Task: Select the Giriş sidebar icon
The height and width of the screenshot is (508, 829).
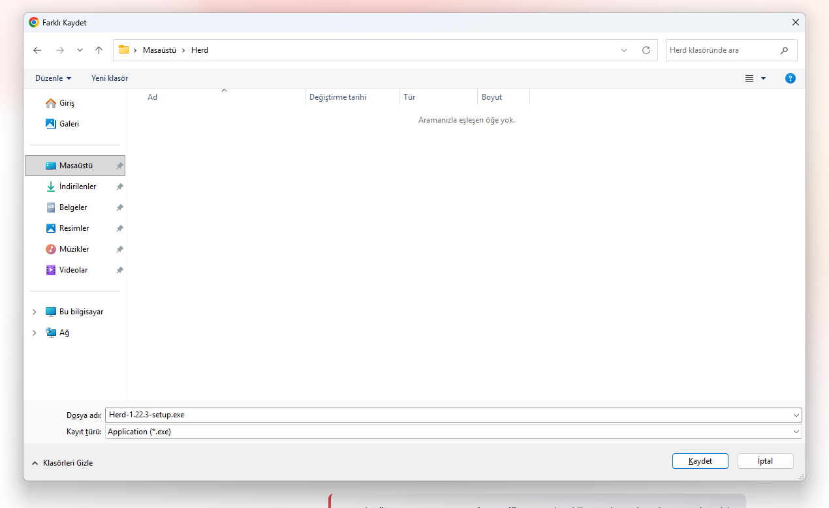Action: pos(51,103)
